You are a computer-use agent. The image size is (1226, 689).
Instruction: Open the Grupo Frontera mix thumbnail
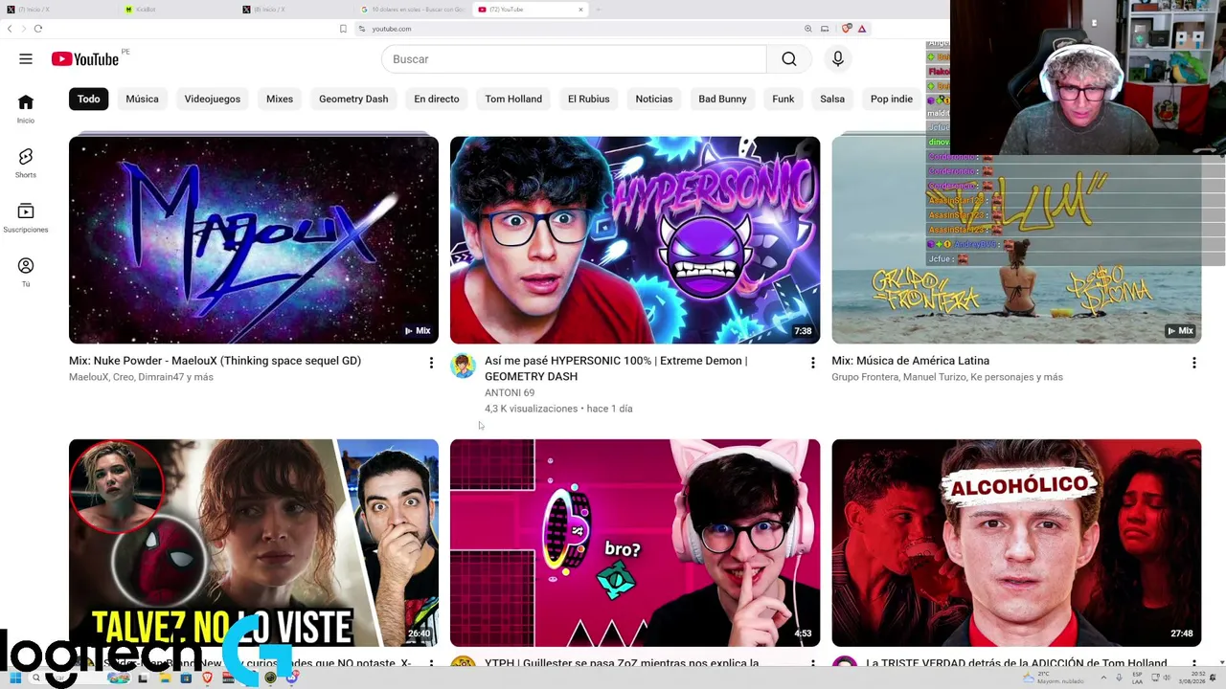pos(1016,240)
